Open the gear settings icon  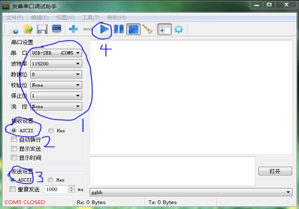[178, 29]
